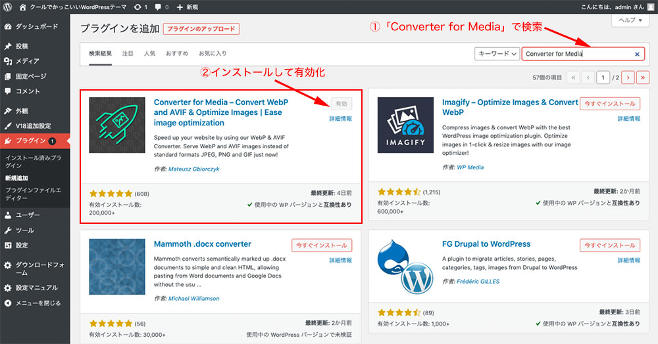Install Imagify with 今すぐインストール

[x=610, y=104]
